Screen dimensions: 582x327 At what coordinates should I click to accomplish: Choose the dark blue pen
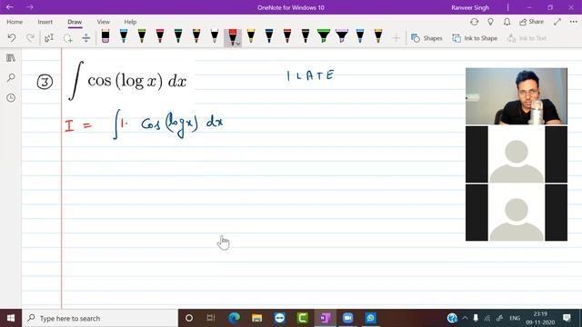(x=269, y=36)
